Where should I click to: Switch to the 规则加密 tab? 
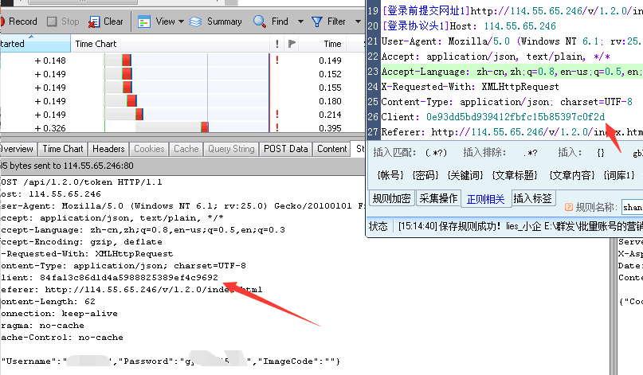391,198
